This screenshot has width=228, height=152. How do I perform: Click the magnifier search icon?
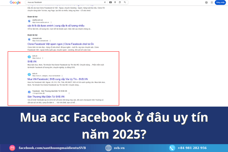125,2
